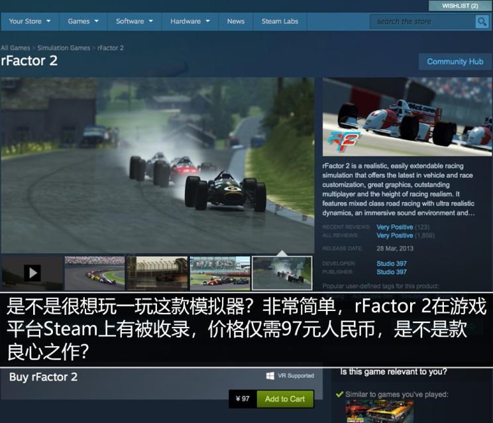Click the rFactor 2 page title
Screen dimensions: 493x423
(x=29, y=61)
